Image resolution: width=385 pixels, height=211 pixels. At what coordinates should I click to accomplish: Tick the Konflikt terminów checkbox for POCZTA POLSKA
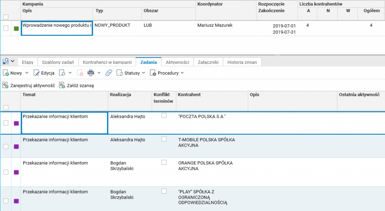(x=164, y=116)
